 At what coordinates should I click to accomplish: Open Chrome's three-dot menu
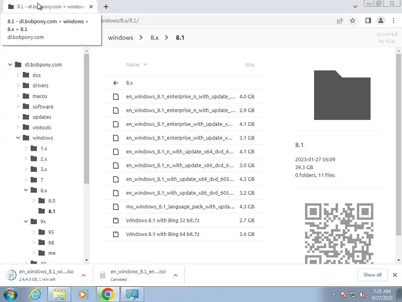click(393, 20)
